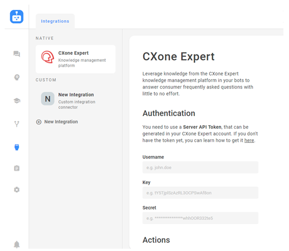Image resolution: width=289 pixels, height=251 pixels.
Task: Focus the Key input field
Action: click(x=200, y=193)
